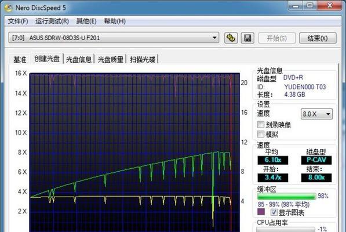The image size is (346, 232).
Task: Click the disc options icon beside drive selector
Action: [x=231, y=38]
